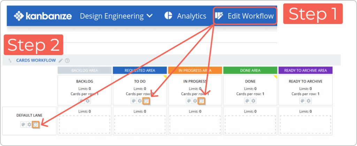Open the Analytics menu item
Image resolution: width=357 pixels, height=146 pixels.
185,16
